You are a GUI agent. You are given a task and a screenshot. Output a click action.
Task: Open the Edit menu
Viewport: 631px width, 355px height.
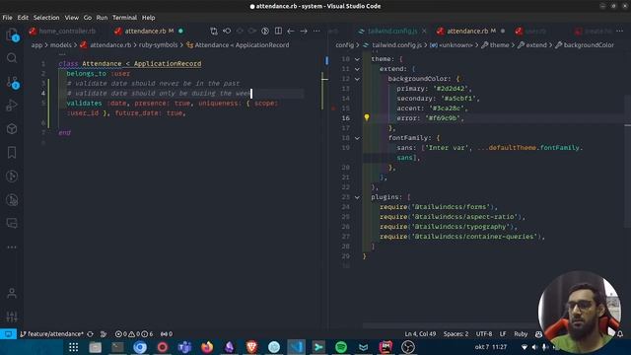click(23, 18)
